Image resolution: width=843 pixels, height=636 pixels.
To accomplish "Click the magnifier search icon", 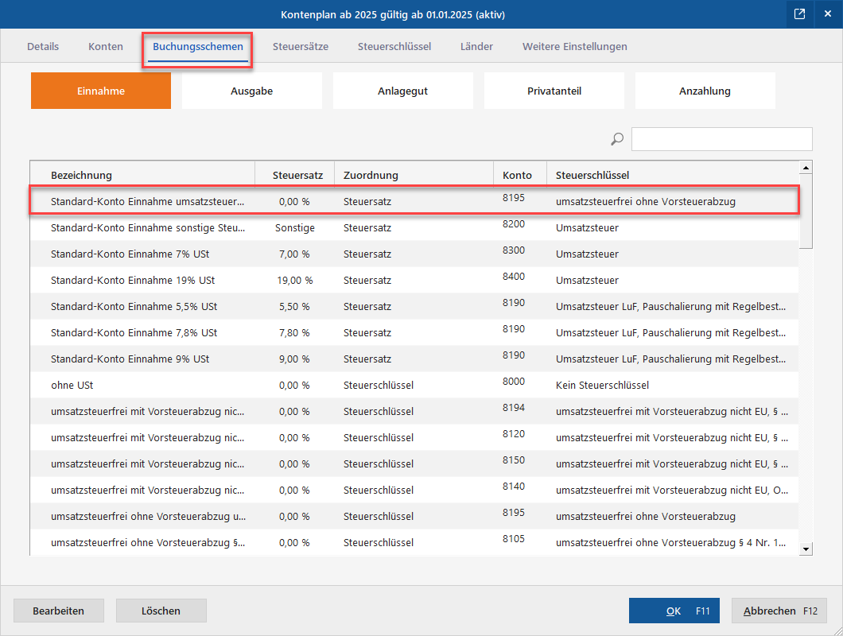I will pos(617,138).
